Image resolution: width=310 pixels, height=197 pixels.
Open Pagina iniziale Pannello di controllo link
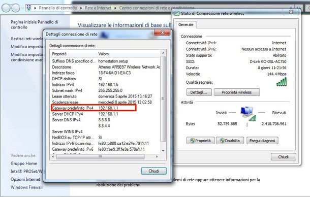[35, 25]
